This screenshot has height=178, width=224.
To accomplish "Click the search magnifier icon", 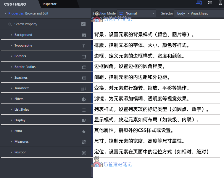I will coord(10,24).
